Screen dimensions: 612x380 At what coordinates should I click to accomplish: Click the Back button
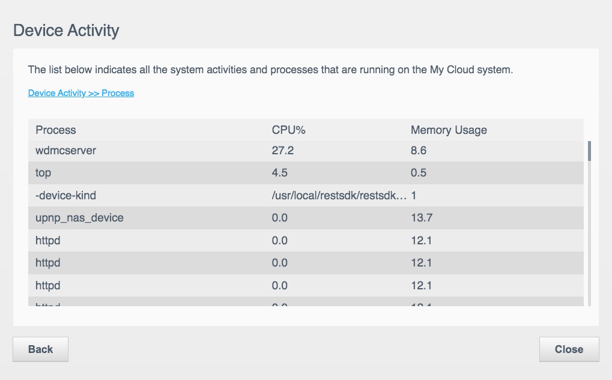pos(40,349)
